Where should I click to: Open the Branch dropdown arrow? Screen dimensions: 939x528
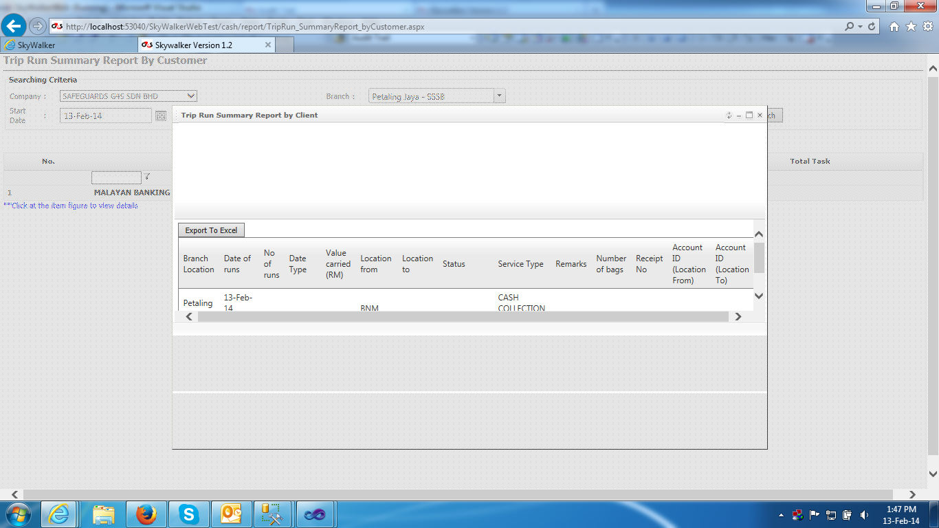pos(500,96)
